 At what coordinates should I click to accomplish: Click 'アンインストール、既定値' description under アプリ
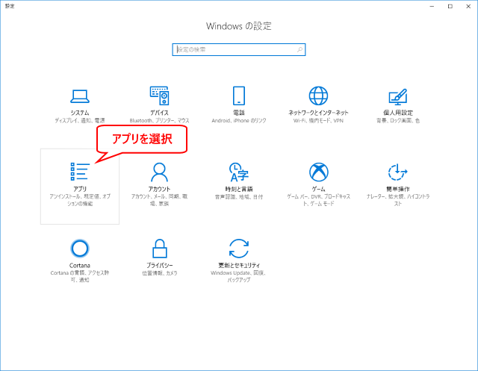click(80, 200)
